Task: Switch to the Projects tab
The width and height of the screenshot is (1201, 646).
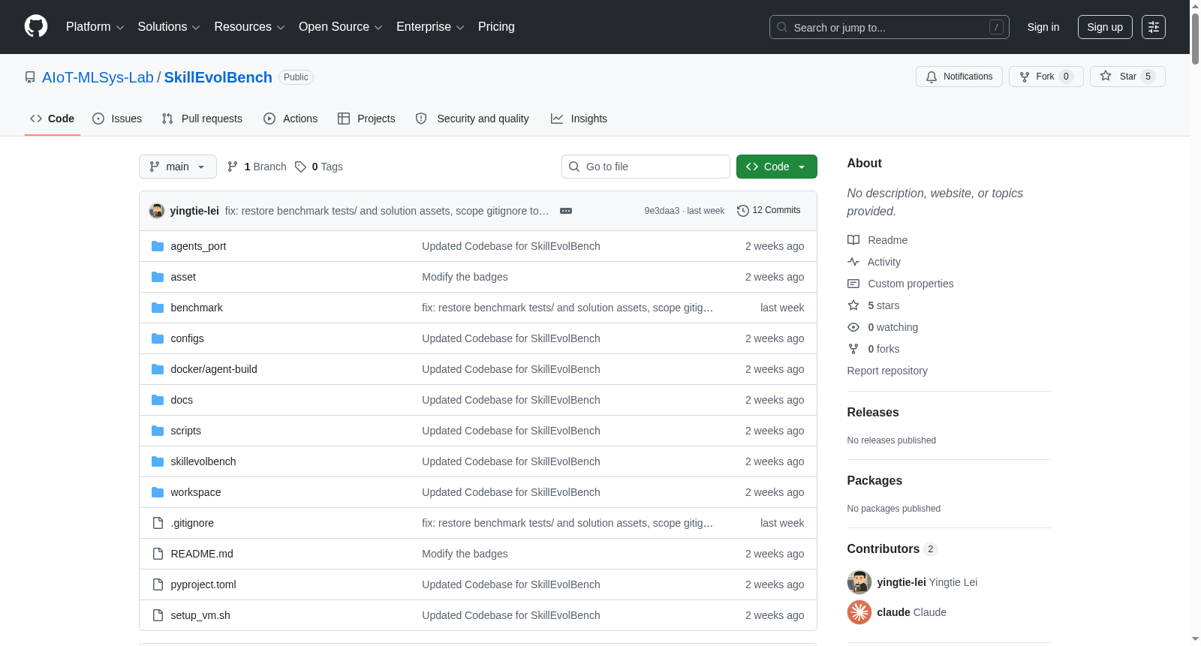Action: [366, 119]
